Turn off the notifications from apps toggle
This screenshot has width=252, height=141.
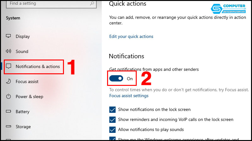click(x=116, y=79)
